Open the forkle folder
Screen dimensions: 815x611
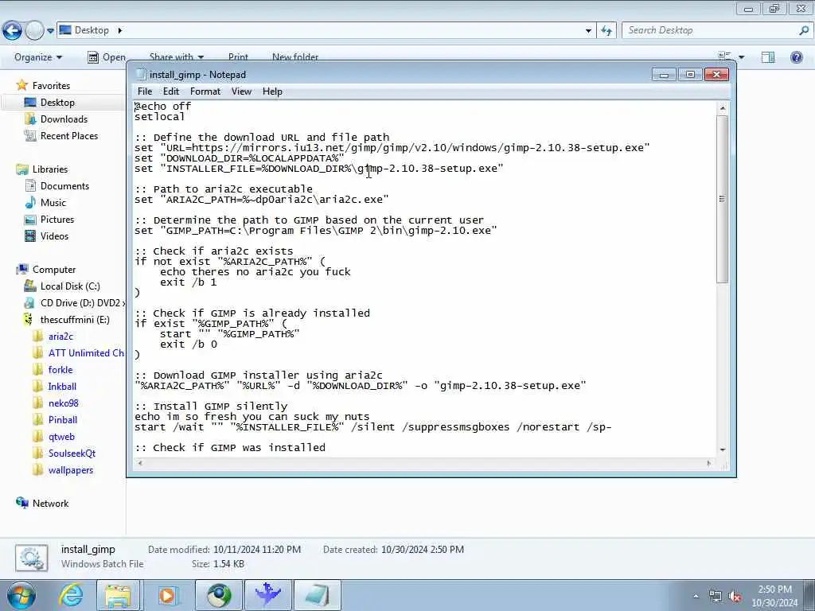tap(60, 370)
